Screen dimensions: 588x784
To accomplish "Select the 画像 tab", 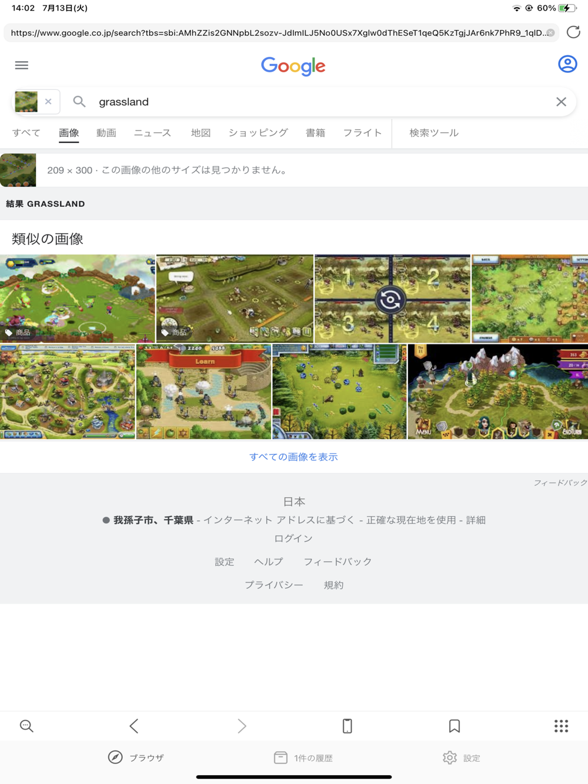I will (x=69, y=133).
